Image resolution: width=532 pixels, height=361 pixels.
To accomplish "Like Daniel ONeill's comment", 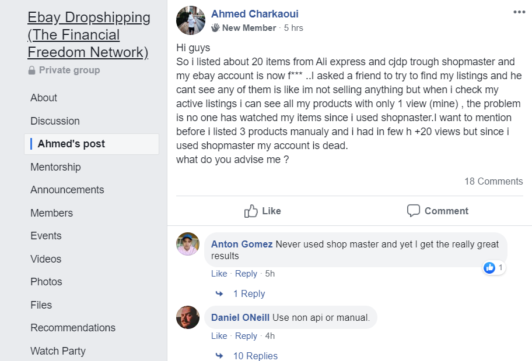I will pyautogui.click(x=219, y=336).
